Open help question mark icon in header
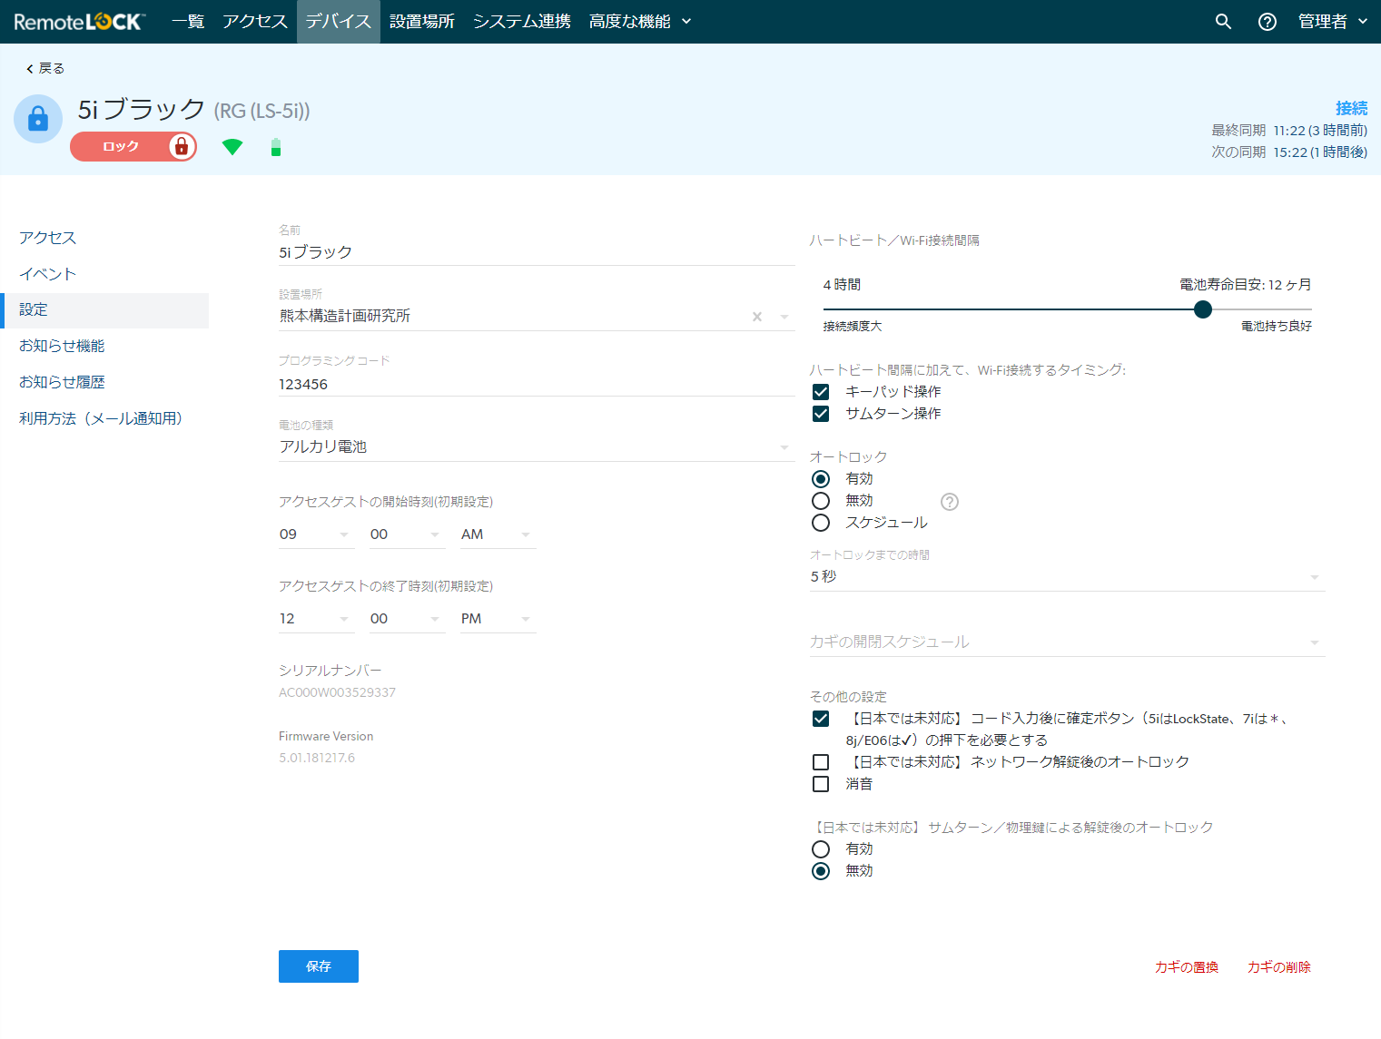 [x=1267, y=22]
